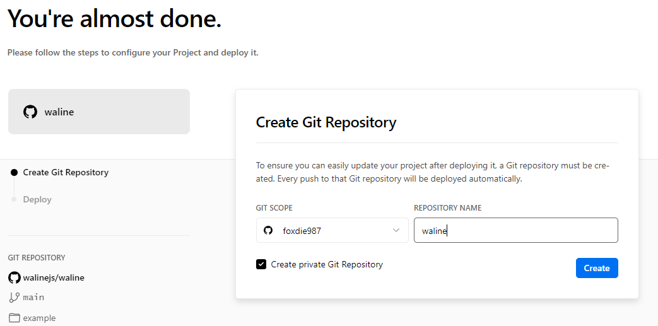Click the example directory name
The image size is (658, 326).
(39, 318)
